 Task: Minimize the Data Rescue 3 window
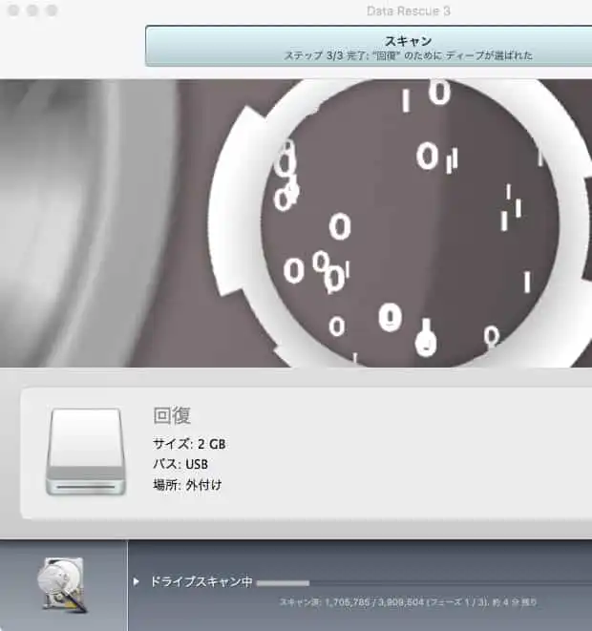pyautogui.click(x=32, y=11)
